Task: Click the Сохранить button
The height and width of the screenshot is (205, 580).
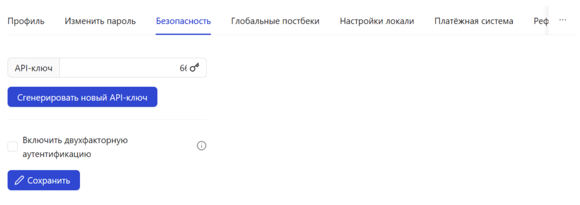Action: coord(44,181)
